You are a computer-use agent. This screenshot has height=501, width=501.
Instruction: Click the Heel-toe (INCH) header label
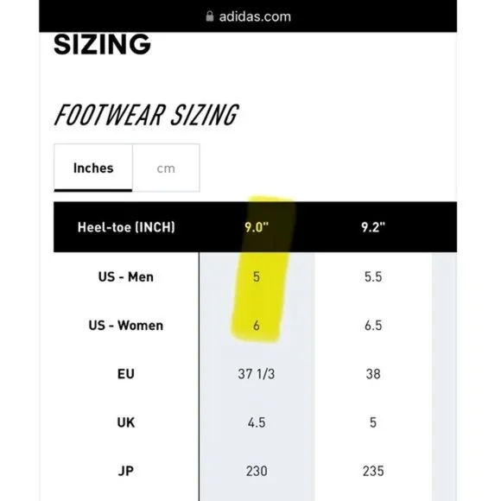pos(126,227)
